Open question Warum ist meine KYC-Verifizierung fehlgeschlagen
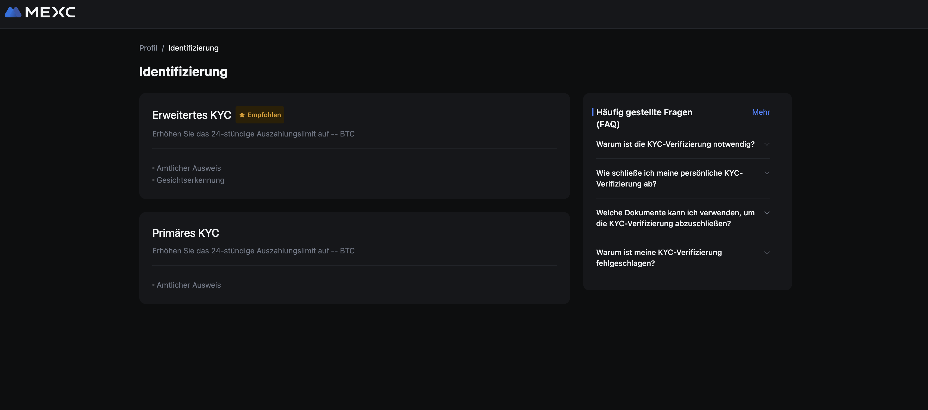Screen dimensions: 928x410 659,258
